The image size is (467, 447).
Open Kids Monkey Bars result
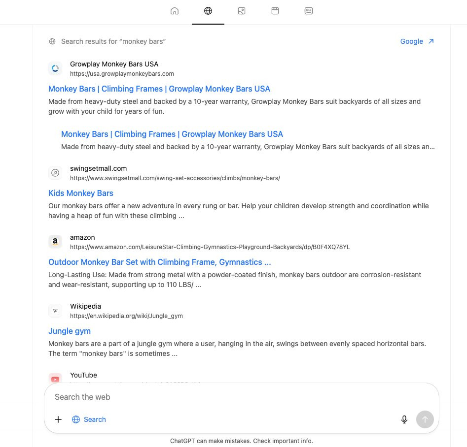click(81, 193)
